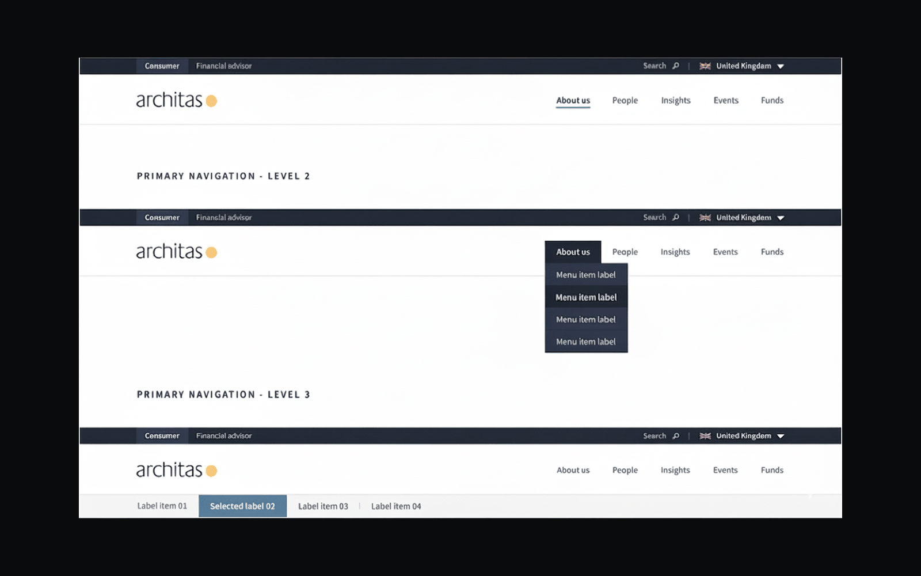921x576 pixels.
Task: Select the Consumer tab in the topmost header
Action: point(162,66)
